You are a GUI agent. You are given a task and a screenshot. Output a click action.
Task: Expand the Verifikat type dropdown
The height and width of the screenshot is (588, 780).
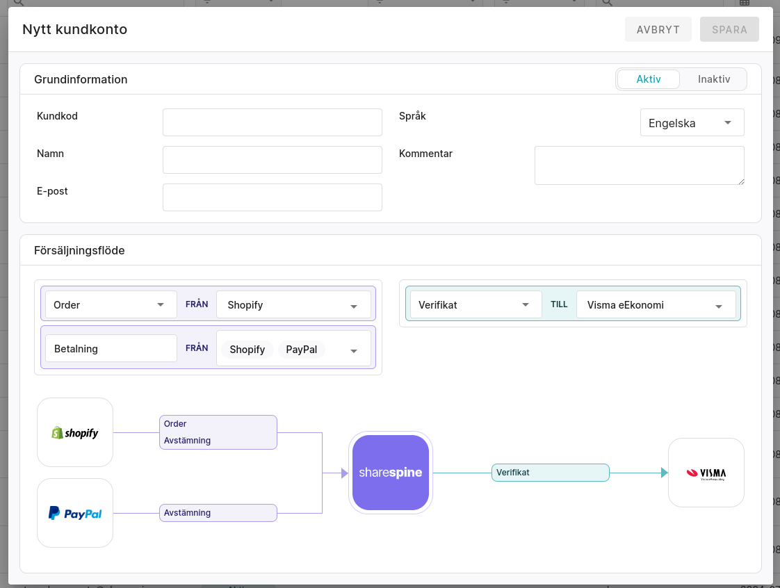pyautogui.click(x=476, y=305)
